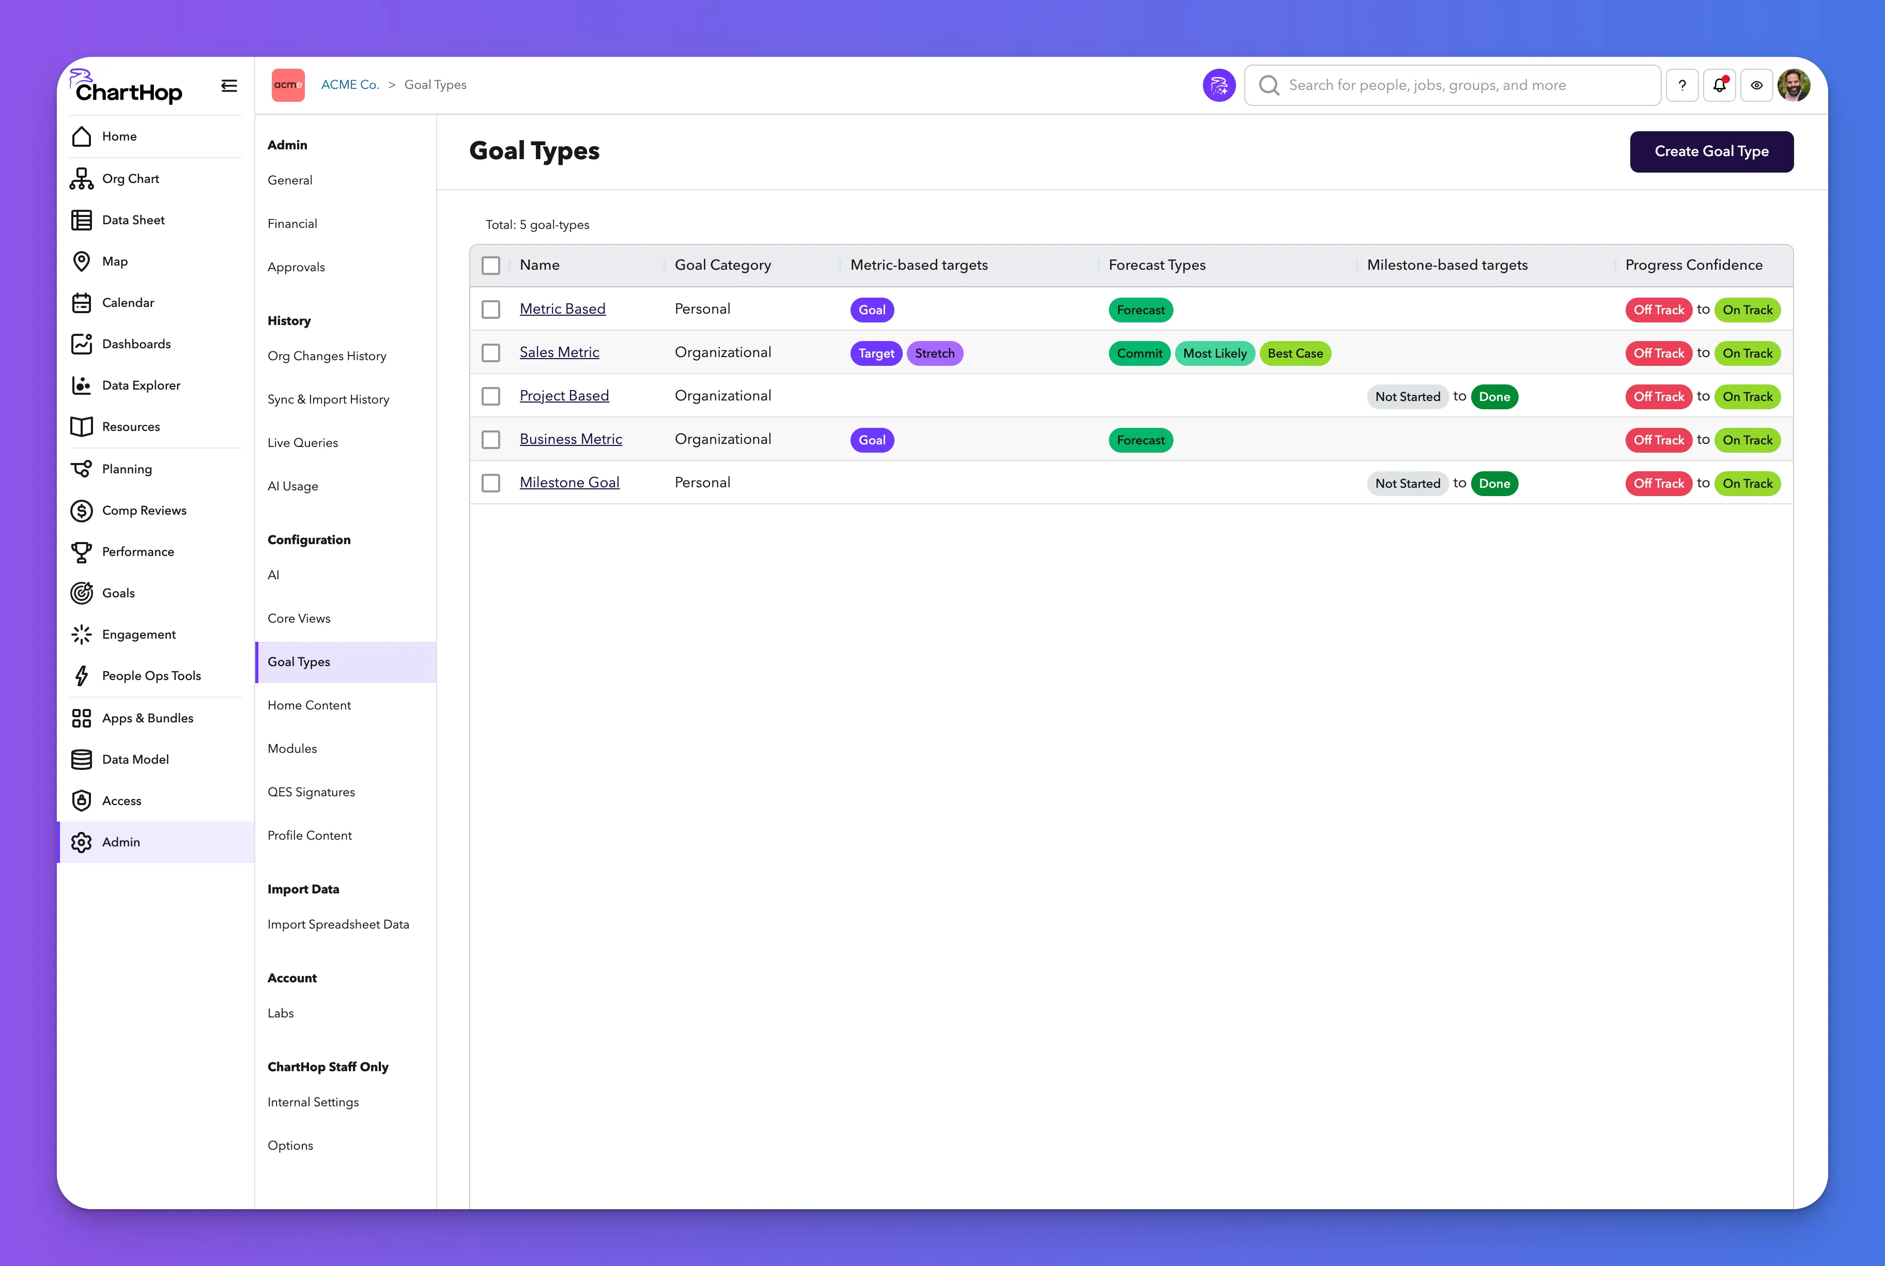1885x1266 pixels.
Task: Open the Milestone Goal link
Action: 569,482
